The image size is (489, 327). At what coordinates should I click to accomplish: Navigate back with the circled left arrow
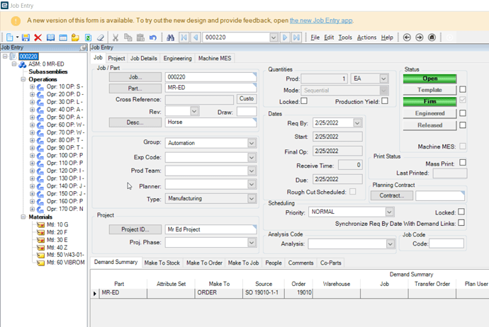click(407, 38)
